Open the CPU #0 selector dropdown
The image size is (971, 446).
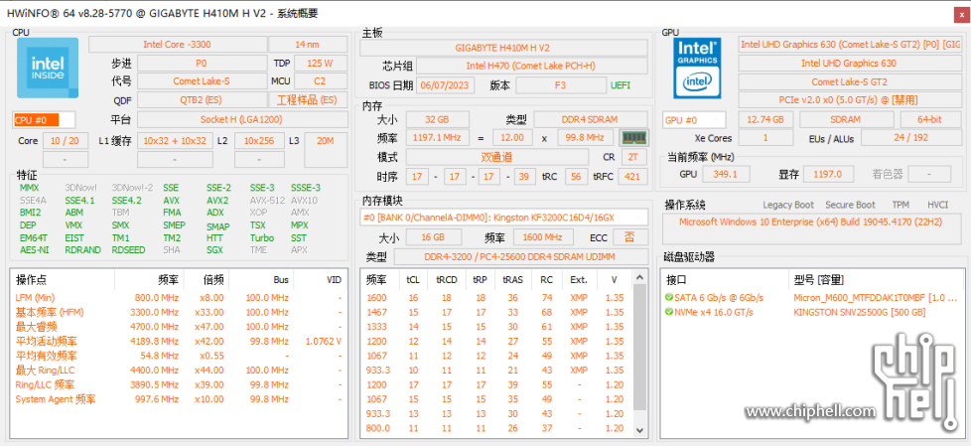[44, 120]
